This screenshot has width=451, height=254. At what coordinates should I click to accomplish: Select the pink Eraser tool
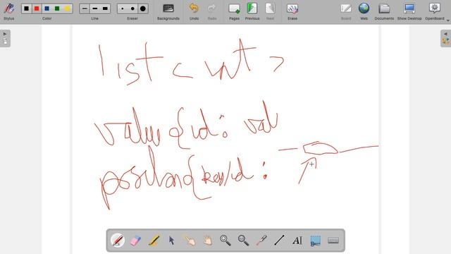(x=135, y=240)
